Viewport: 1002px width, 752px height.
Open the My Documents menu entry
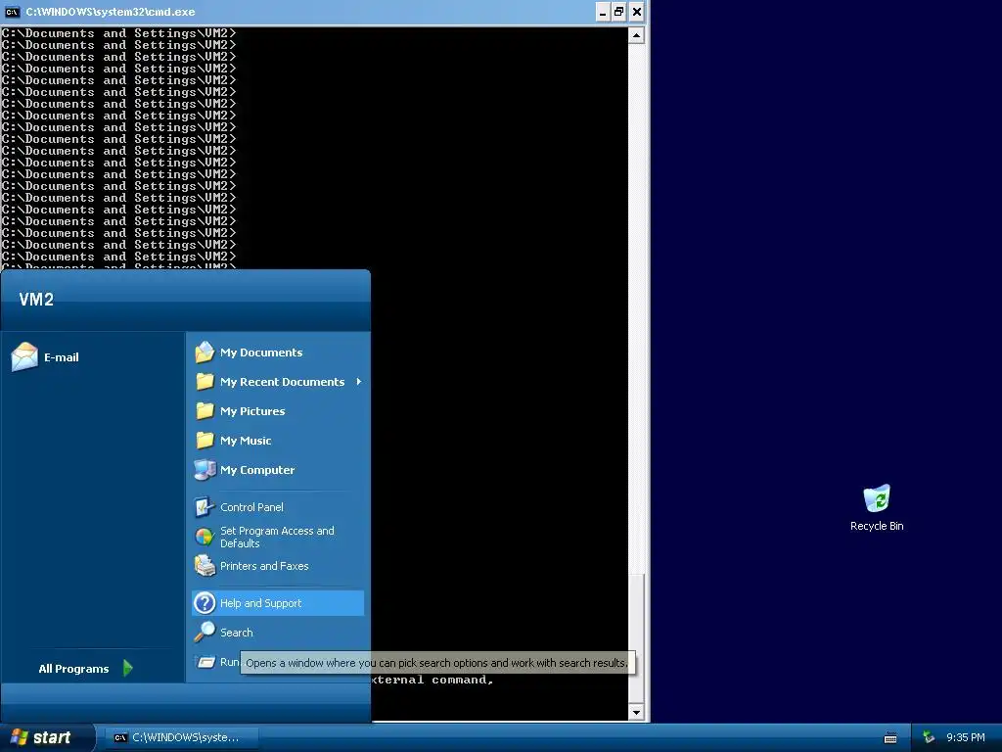278,352
